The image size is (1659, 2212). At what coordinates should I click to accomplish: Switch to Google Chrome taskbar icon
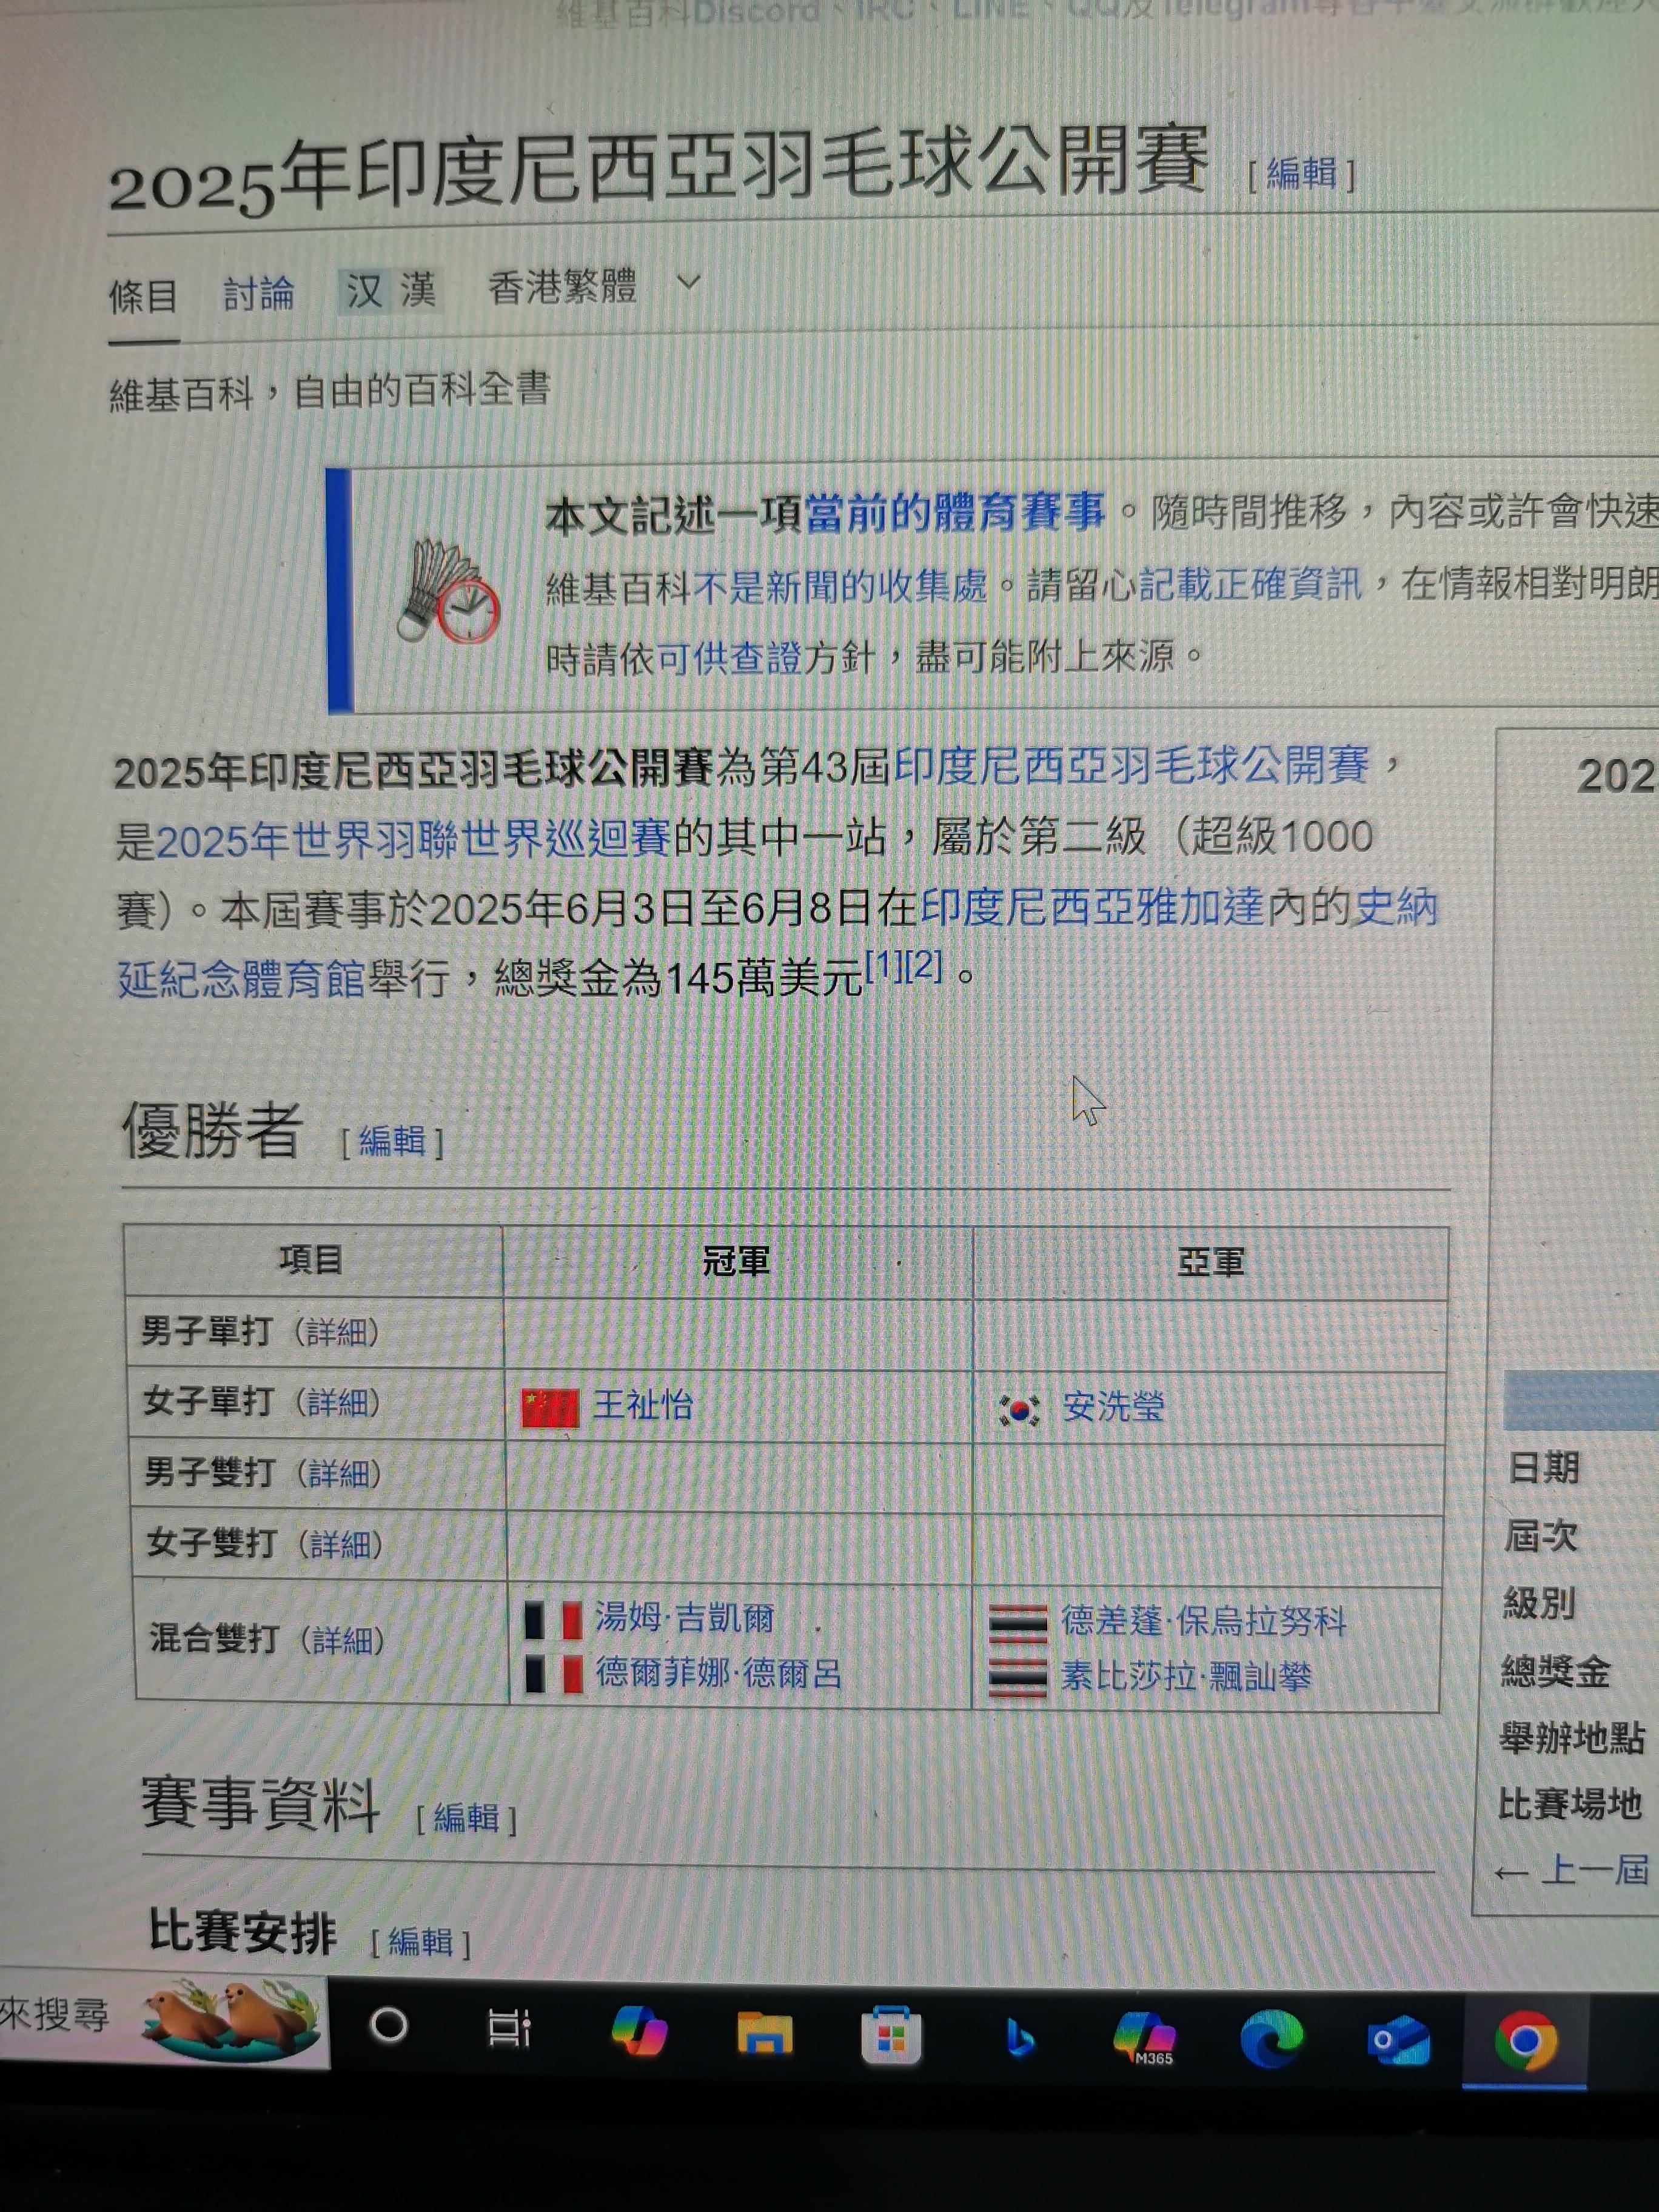point(1525,2041)
